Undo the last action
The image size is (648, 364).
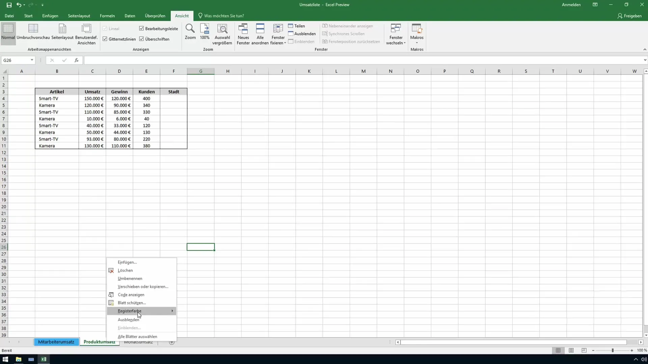point(19,5)
